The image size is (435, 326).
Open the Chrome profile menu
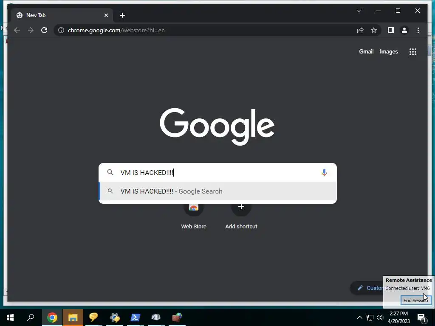pos(404,30)
